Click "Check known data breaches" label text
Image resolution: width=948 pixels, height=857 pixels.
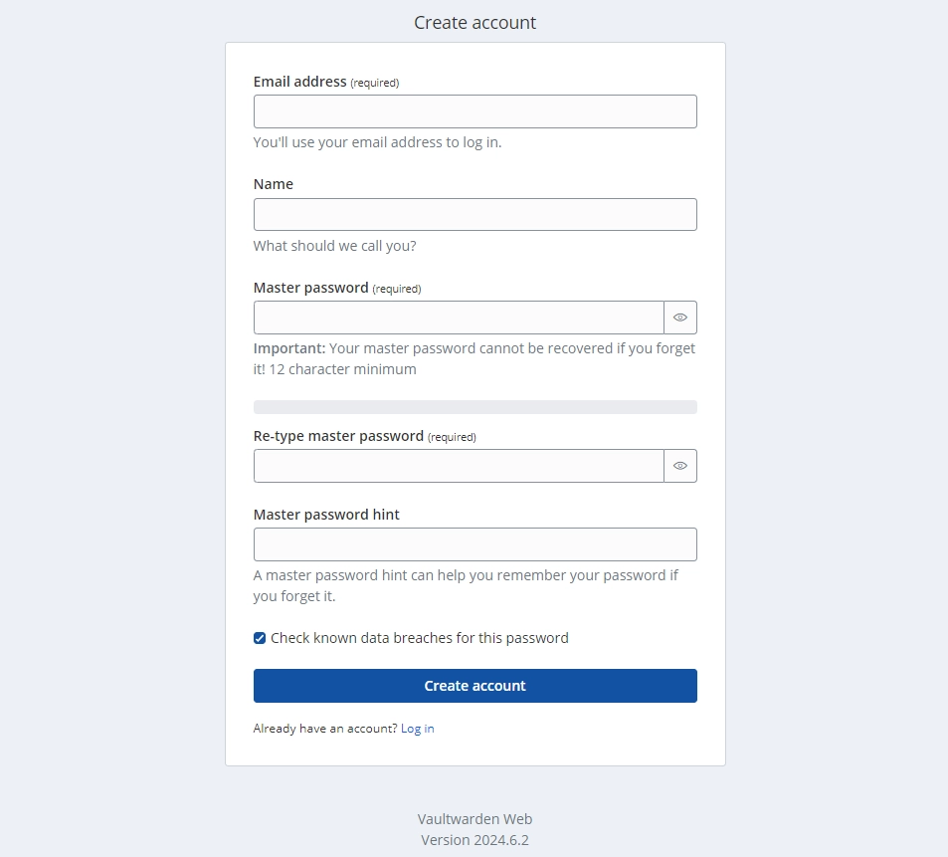point(419,638)
